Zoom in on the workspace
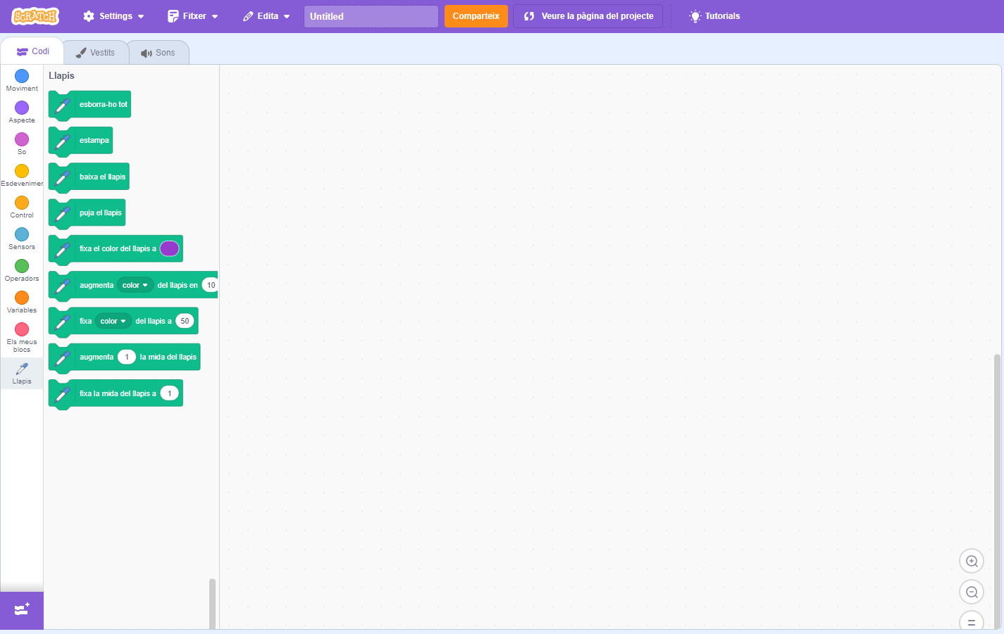This screenshot has width=1004, height=634. (972, 561)
